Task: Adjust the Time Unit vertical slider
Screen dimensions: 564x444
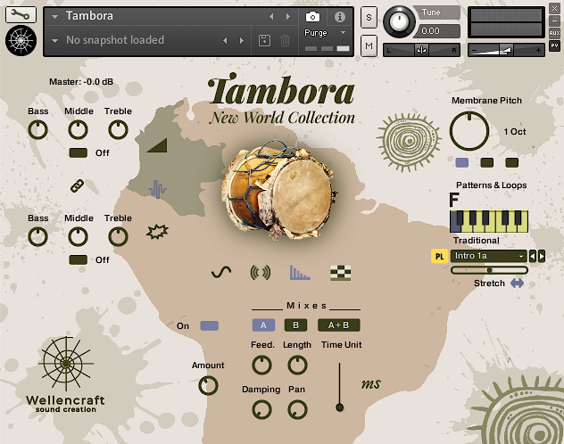Action: click(339, 387)
